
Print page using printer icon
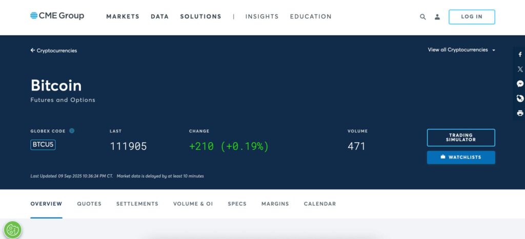(x=520, y=113)
